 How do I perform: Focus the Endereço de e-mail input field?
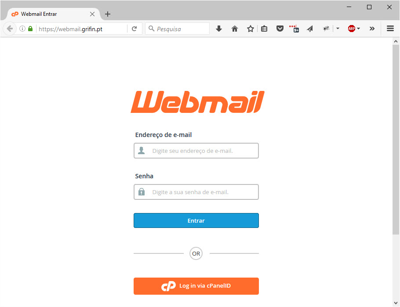coord(196,151)
